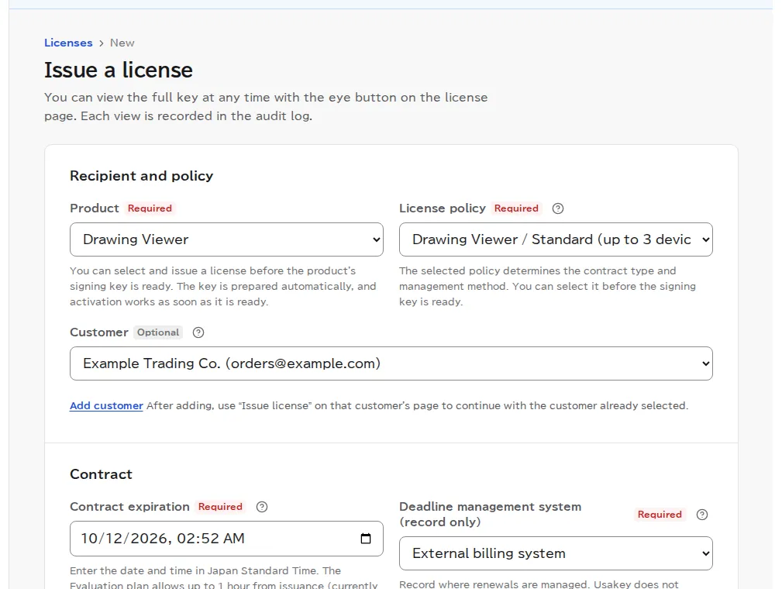This screenshot has height=589, width=782.
Task: Click the New breadcrumb text
Action: coord(122,43)
